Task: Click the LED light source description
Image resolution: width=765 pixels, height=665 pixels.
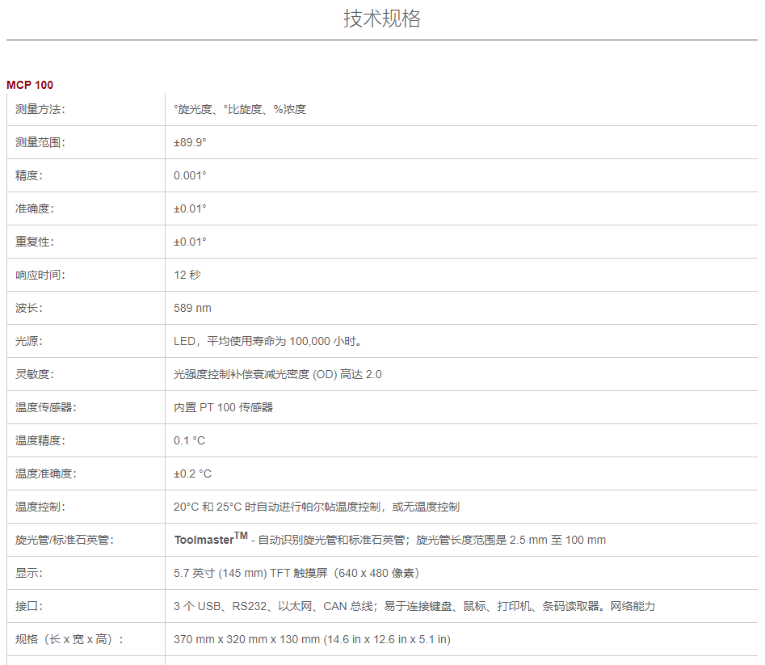Action: click(268, 341)
